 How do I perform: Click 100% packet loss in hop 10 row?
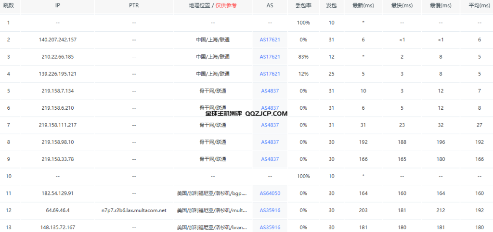pyautogui.click(x=303, y=176)
